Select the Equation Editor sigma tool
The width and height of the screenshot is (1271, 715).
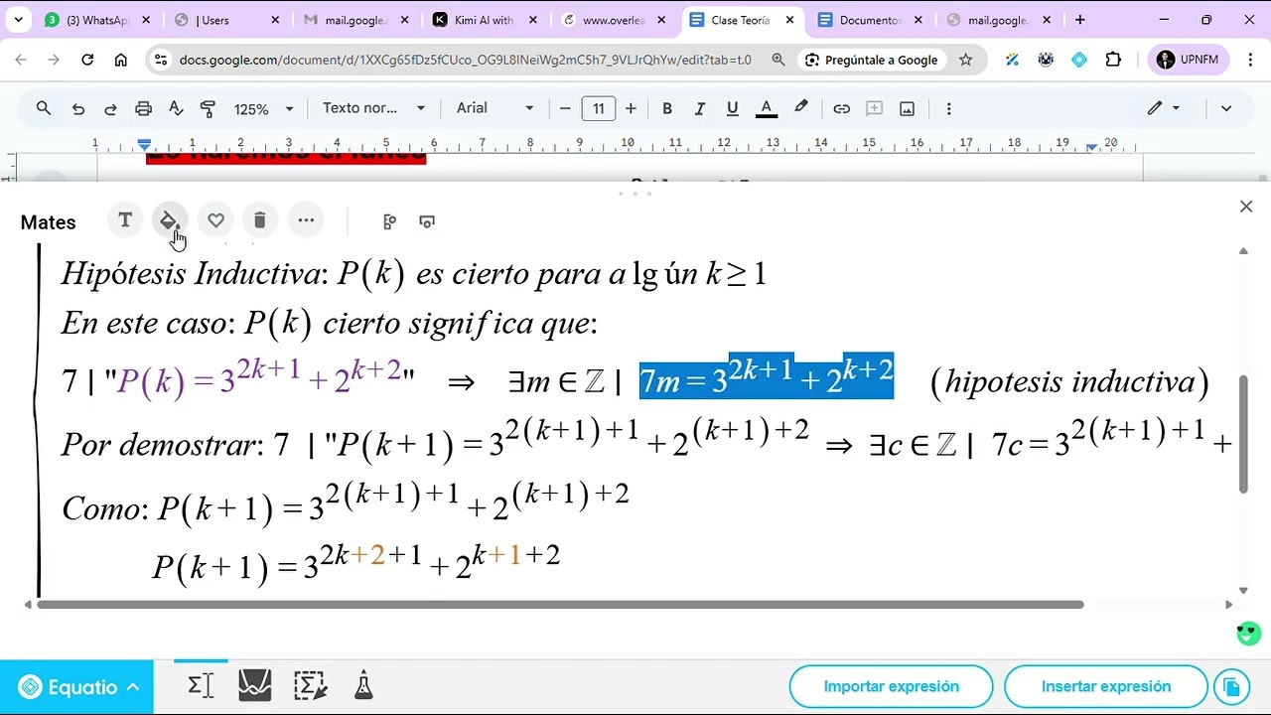tap(201, 686)
